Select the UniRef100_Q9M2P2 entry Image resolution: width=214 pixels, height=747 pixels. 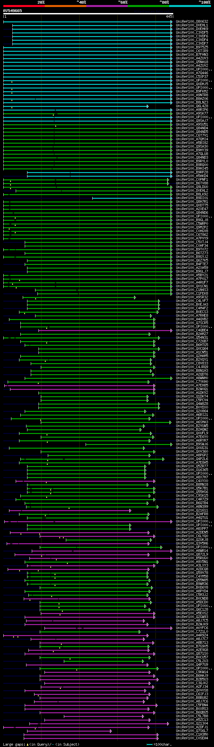pyautogui.click(x=192, y=227)
